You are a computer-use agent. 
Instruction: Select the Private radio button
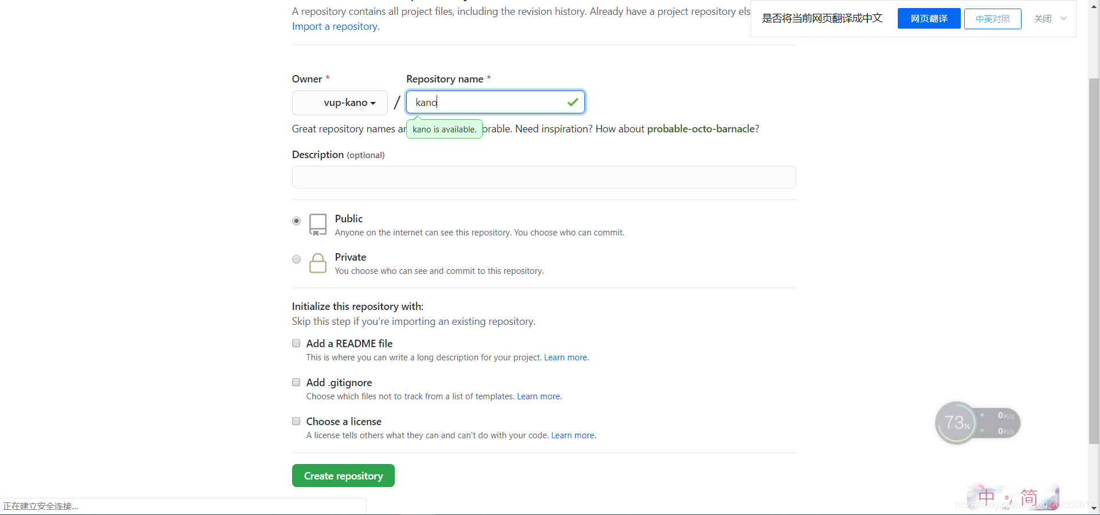click(x=296, y=259)
